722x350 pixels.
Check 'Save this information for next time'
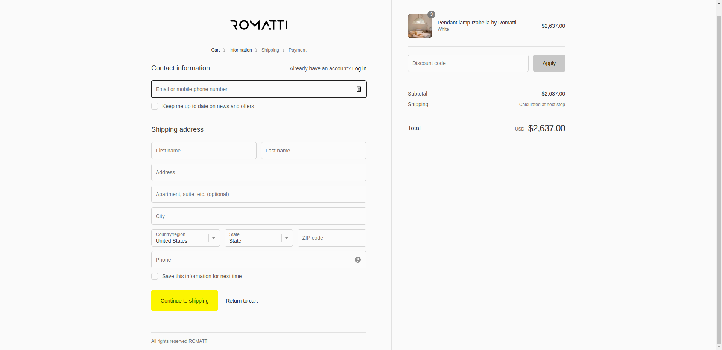pyautogui.click(x=154, y=276)
